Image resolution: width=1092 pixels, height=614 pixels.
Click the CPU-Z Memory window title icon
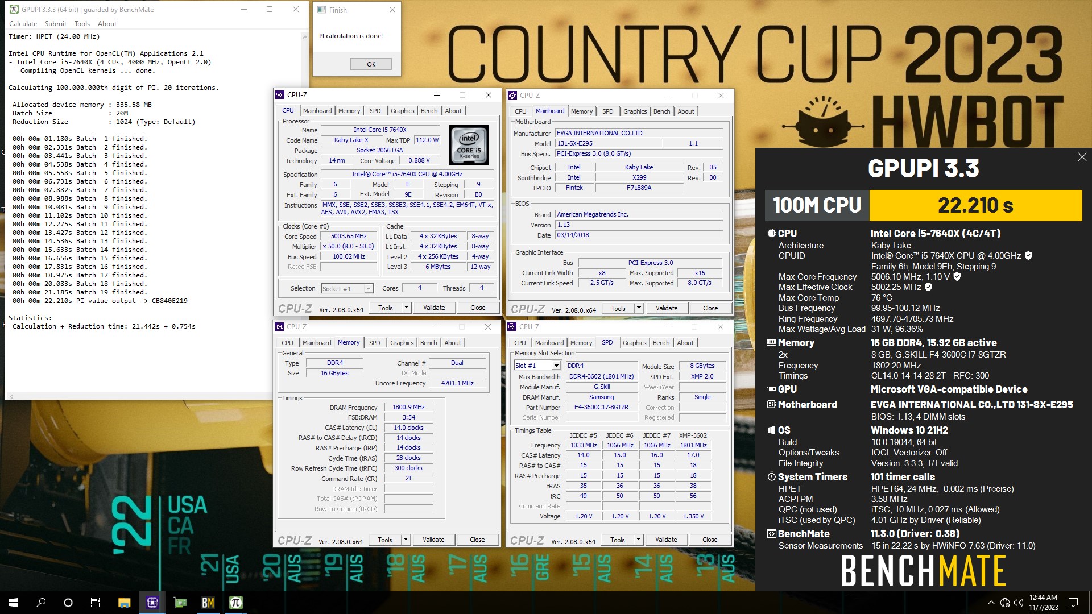279,327
